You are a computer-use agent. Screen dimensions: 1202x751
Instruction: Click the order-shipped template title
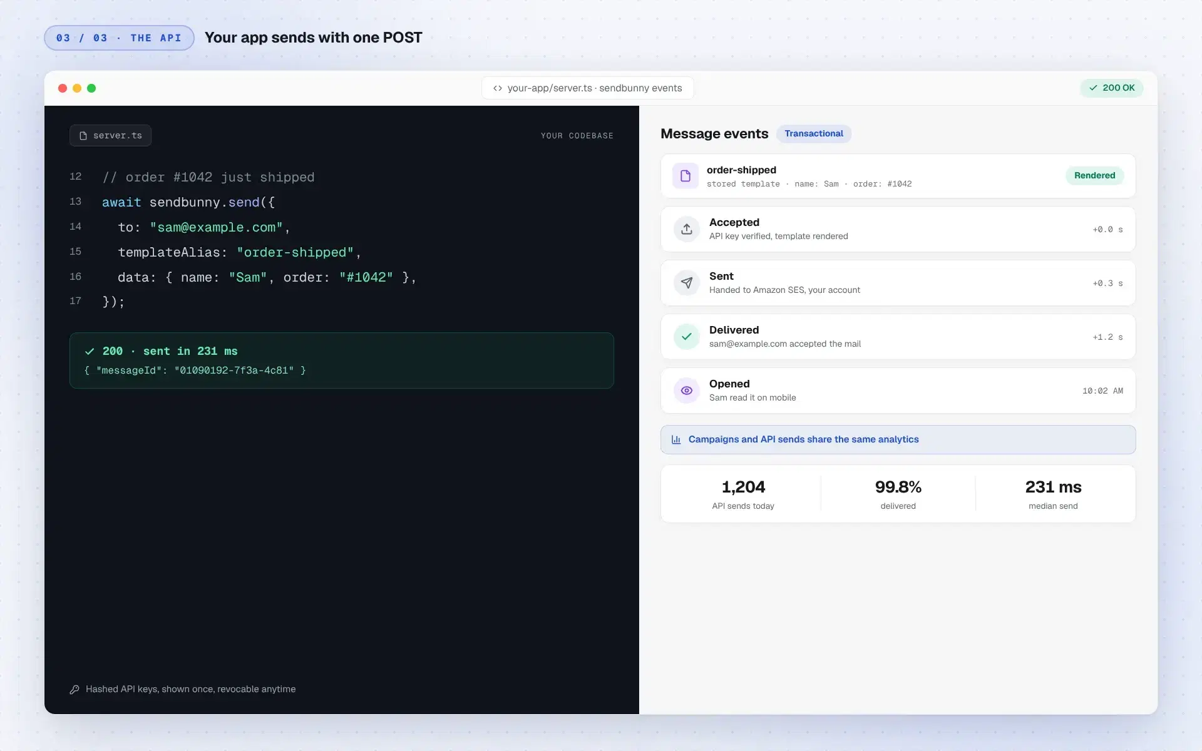741,170
